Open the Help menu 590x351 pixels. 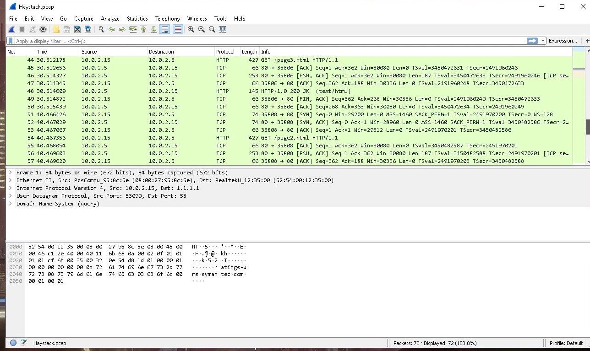click(x=240, y=19)
